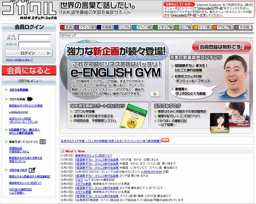Open the その他 language tab

tap(243, 27)
